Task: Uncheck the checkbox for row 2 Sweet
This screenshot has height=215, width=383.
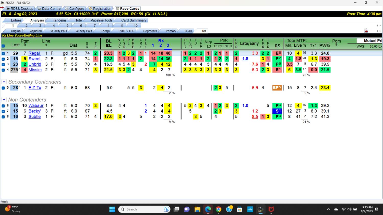Action: click(3, 59)
